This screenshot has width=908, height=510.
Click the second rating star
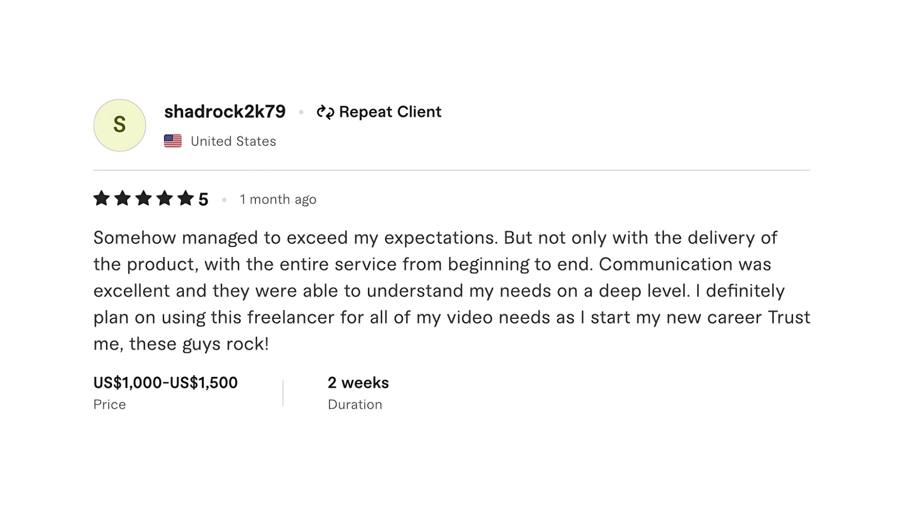point(122,198)
